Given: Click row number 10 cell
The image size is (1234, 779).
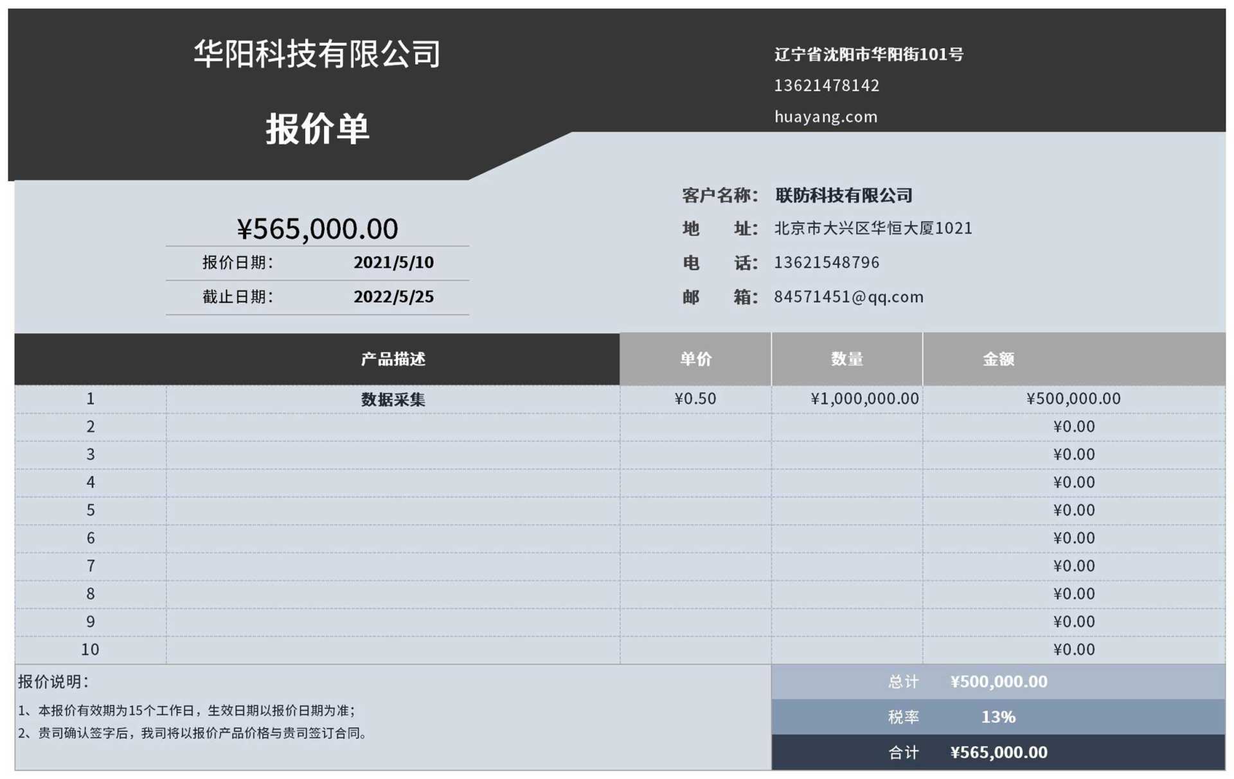Looking at the screenshot, I should coord(91,650).
